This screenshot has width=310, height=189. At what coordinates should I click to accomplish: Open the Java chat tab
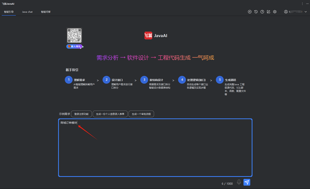[27, 12]
